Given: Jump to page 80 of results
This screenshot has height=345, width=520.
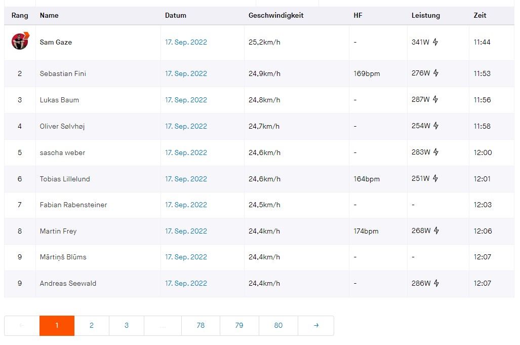Looking at the screenshot, I should [x=278, y=326].
